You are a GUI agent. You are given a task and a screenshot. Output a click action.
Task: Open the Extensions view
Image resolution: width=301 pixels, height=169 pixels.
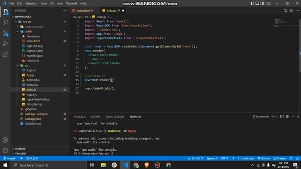click(x=5, y=54)
